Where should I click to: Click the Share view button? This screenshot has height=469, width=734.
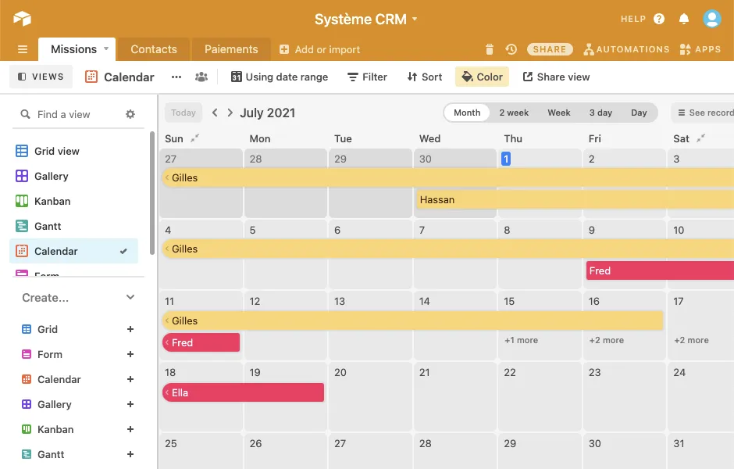[556, 77]
